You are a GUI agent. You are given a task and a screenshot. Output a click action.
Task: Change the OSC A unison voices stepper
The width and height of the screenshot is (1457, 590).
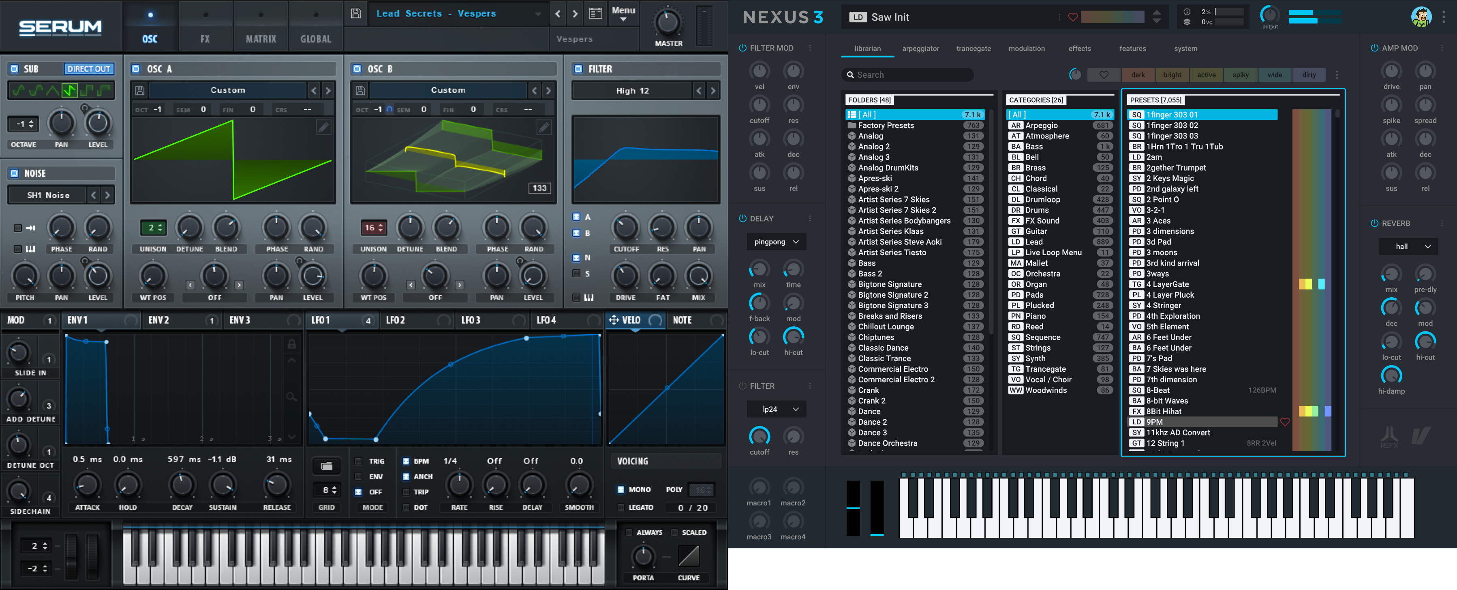[154, 228]
